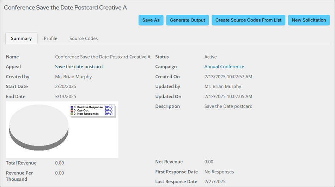Open the Annual Conference campaign link

224,66
